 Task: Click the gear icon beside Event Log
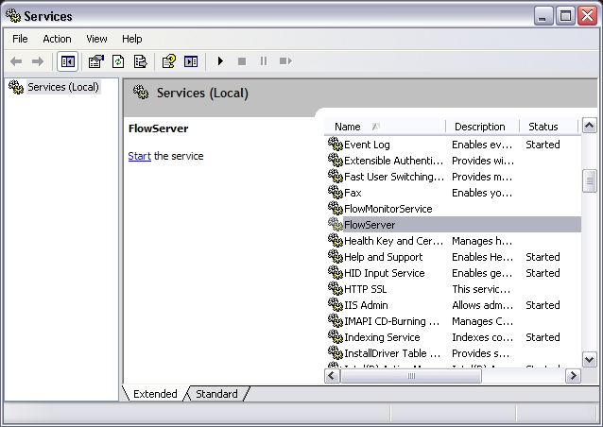click(x=335, y=145)
